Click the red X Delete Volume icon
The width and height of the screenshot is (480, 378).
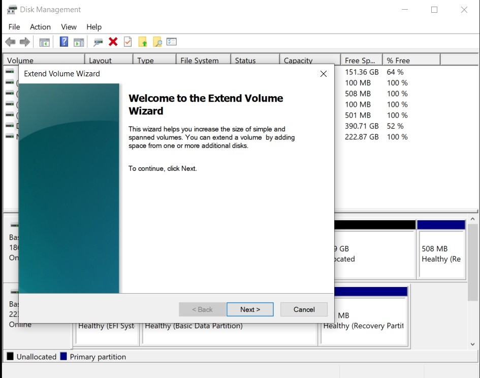tap(113, 41)
